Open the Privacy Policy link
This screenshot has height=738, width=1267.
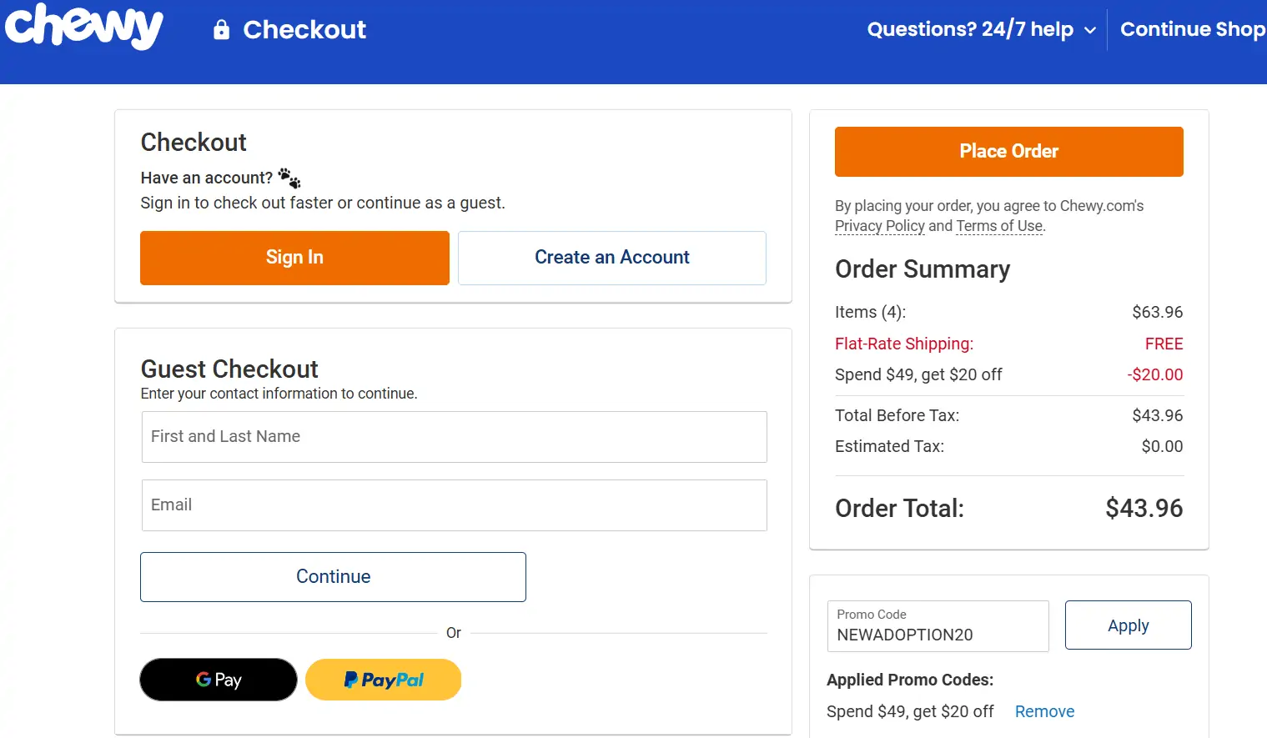point(879,226)
